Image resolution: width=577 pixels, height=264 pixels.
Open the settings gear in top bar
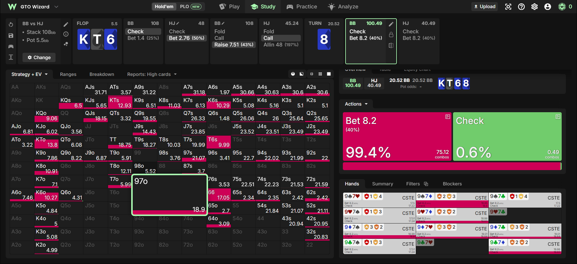(535, 7)
